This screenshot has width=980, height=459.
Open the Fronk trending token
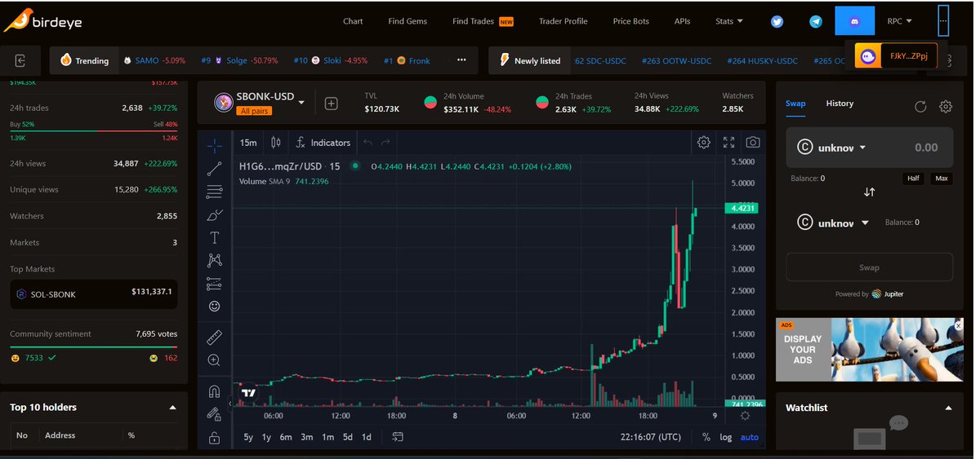[407, 60]
